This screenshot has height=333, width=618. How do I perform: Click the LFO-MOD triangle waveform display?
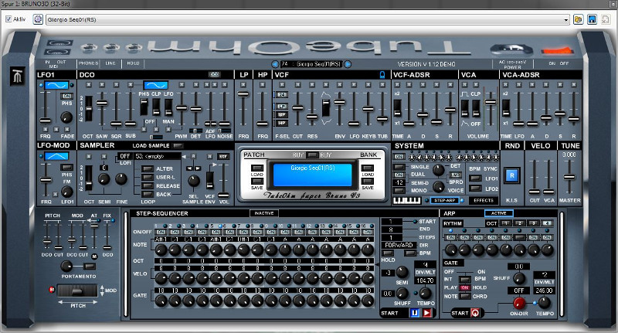click(x=56, y=156)
